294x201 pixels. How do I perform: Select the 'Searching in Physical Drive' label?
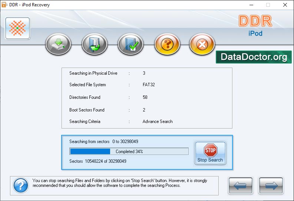93,73
